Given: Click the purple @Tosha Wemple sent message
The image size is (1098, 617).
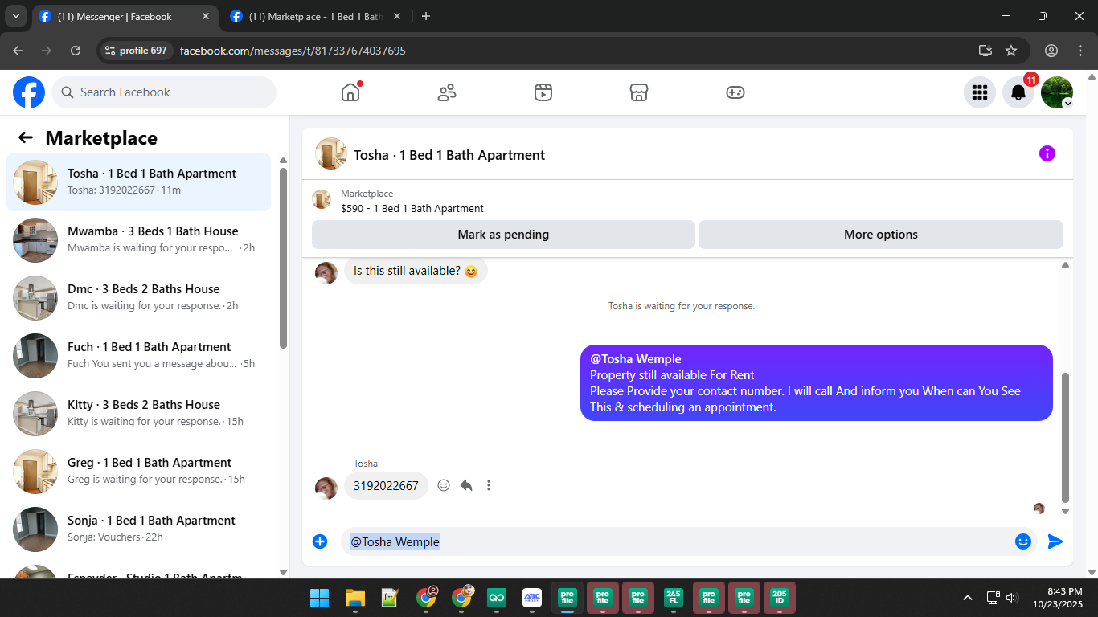Looking at the screenshot, I should tap(817, 382).
